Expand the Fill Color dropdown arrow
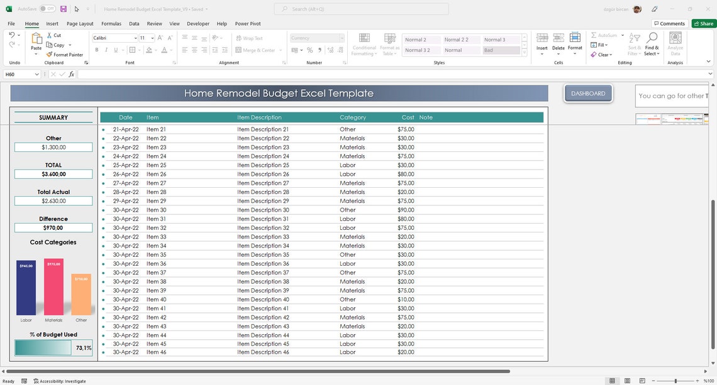 (155, 50)
